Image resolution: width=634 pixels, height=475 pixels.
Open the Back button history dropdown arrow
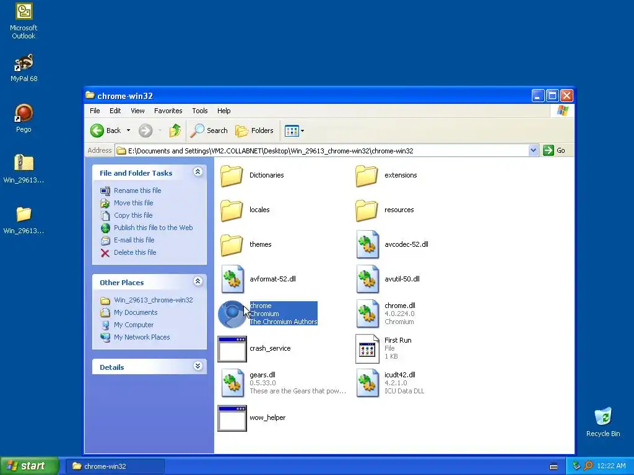click(129, 131)
